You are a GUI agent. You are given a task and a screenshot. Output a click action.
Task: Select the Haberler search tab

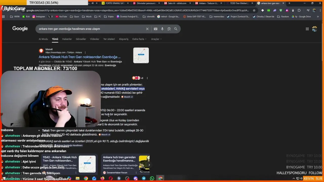(x=67, y=39)
